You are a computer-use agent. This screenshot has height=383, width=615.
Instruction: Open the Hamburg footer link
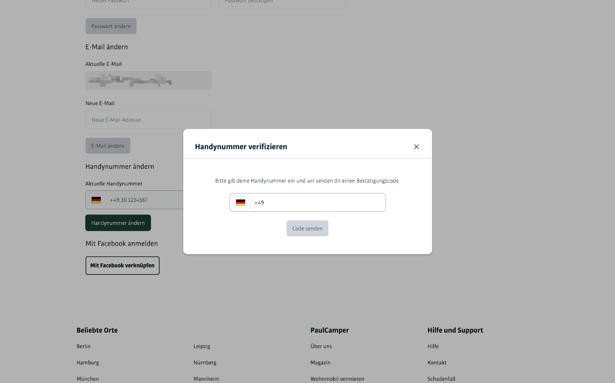(88, 363)
